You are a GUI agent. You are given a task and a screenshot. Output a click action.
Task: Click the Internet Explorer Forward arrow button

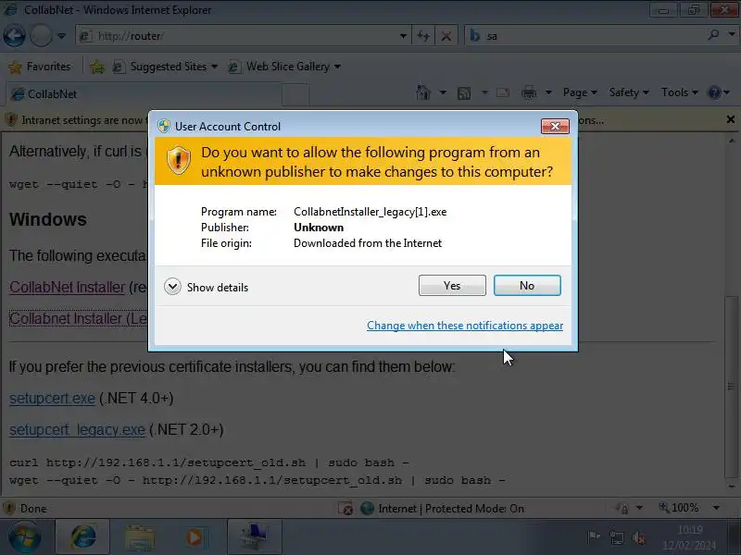[x=41, y=36]
